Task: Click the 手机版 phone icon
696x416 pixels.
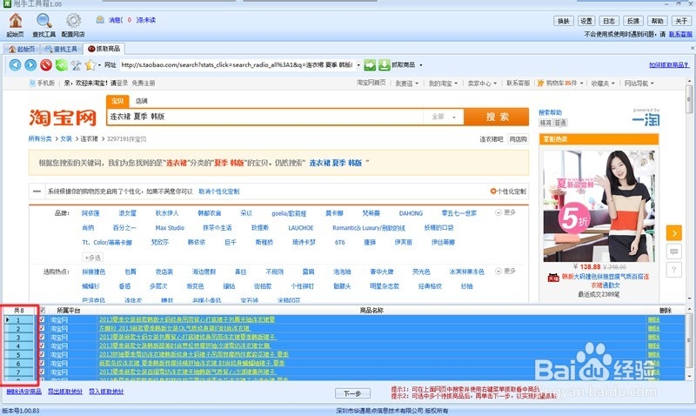Action: [32, 83]
